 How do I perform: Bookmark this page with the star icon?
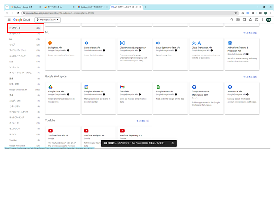(236, 13)
